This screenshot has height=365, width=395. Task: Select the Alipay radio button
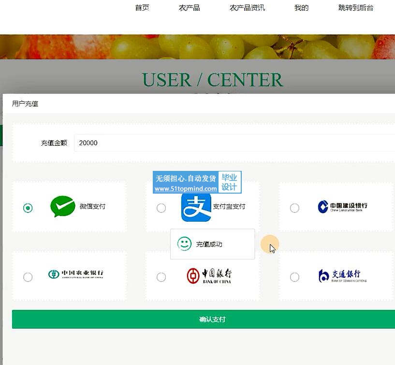(x=161, y=208)
